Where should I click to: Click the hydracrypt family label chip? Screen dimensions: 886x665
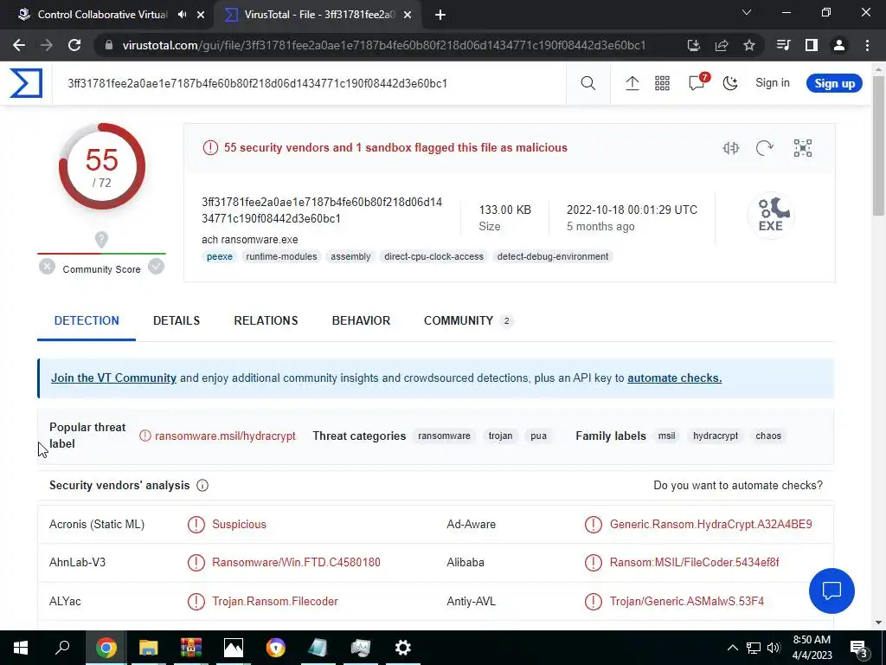pos(716,436)
